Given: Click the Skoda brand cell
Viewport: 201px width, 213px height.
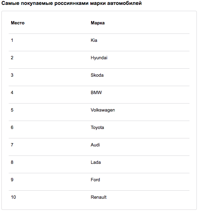Looking at the screenshot, I should click(97, 75).
